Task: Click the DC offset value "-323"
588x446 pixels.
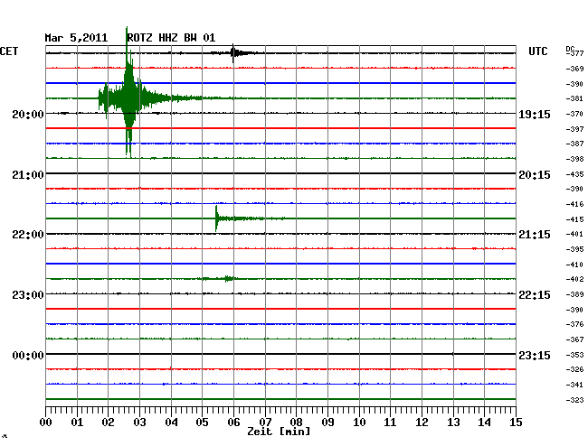Action: tap(574, 400)
